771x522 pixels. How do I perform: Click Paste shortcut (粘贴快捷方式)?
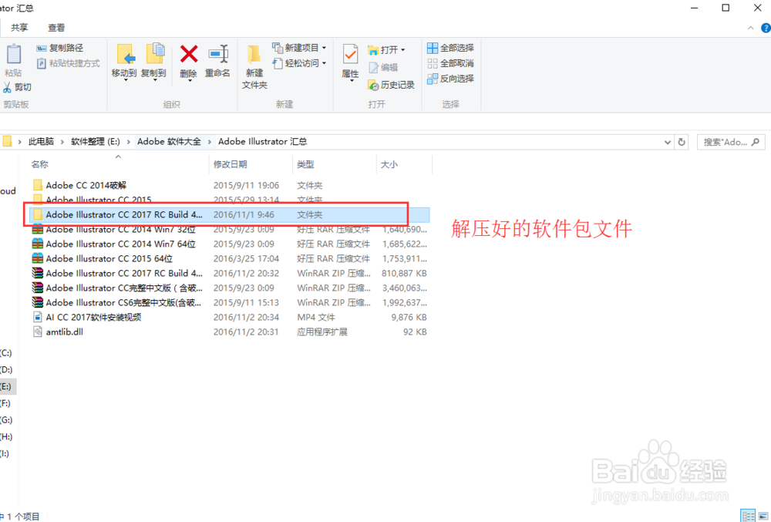[69, 63]
